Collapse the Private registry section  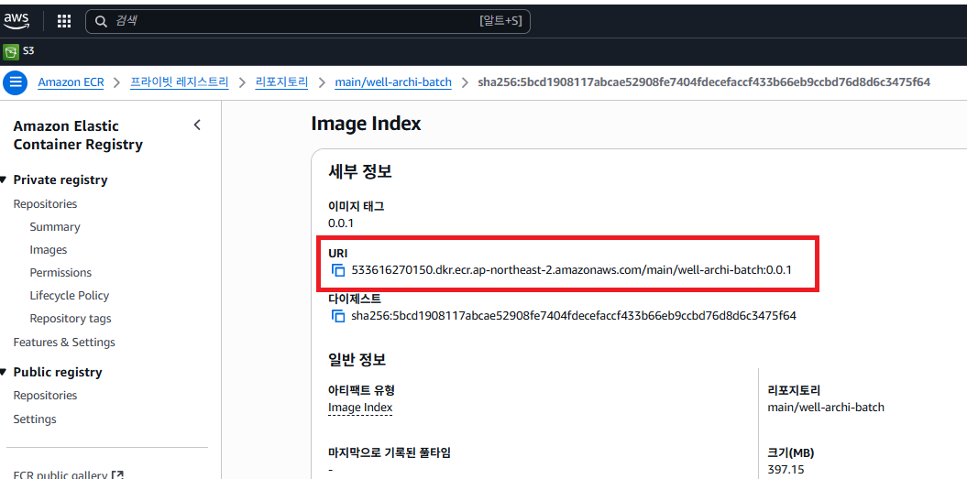(5, 180)
